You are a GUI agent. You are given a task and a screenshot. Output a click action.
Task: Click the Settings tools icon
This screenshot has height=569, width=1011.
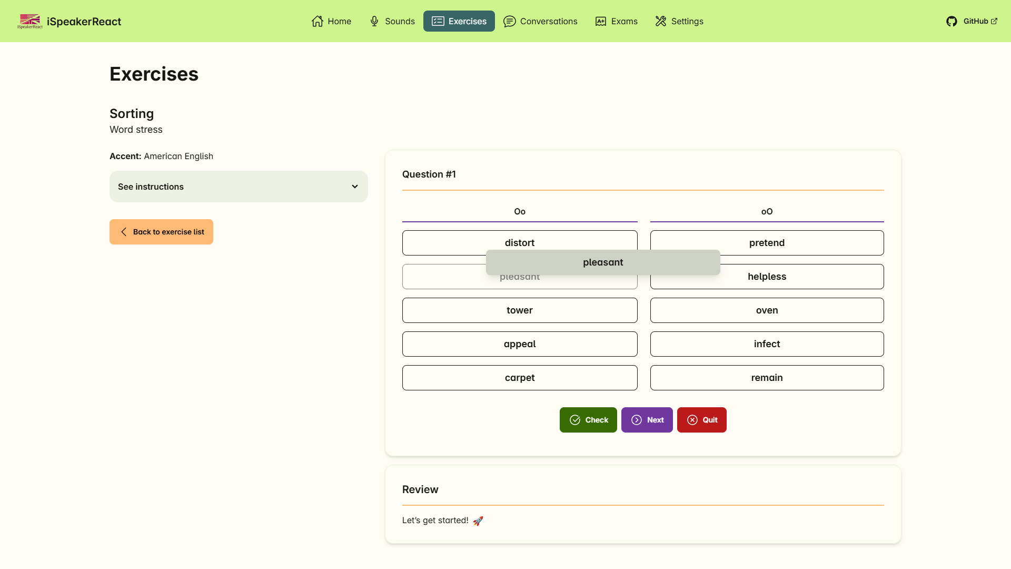tap(661, 21)
